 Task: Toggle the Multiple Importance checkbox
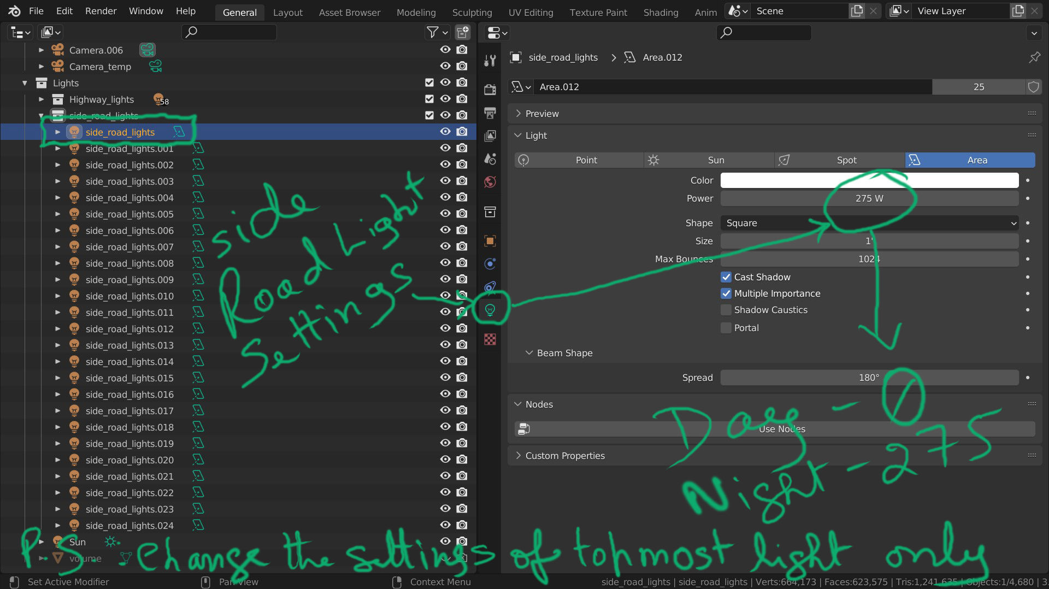coord(726,293)
